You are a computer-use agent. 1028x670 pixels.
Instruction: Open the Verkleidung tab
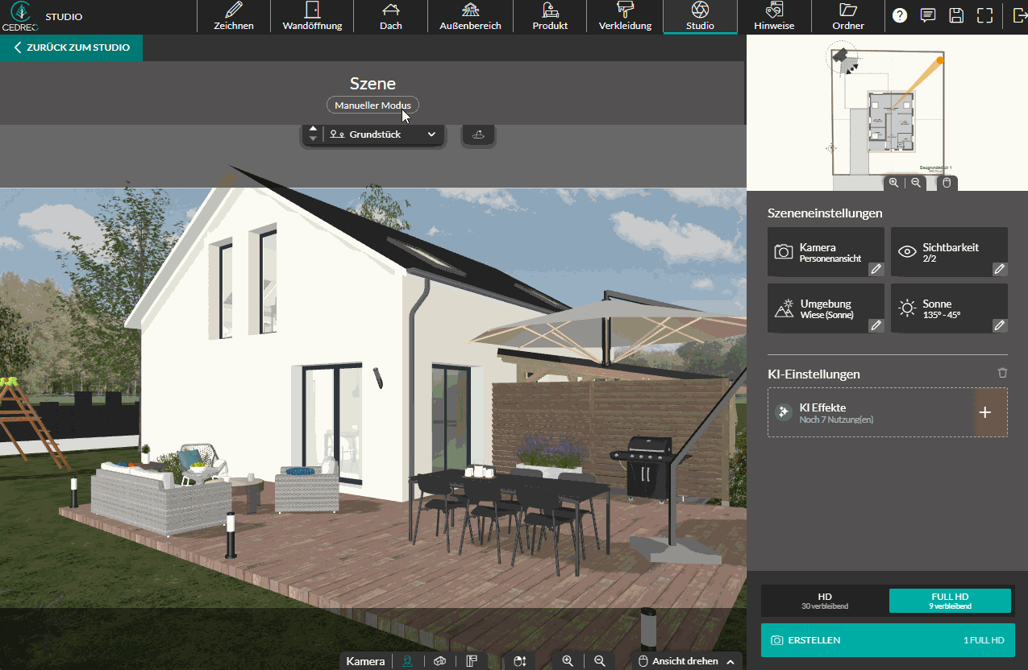(625, 17)
